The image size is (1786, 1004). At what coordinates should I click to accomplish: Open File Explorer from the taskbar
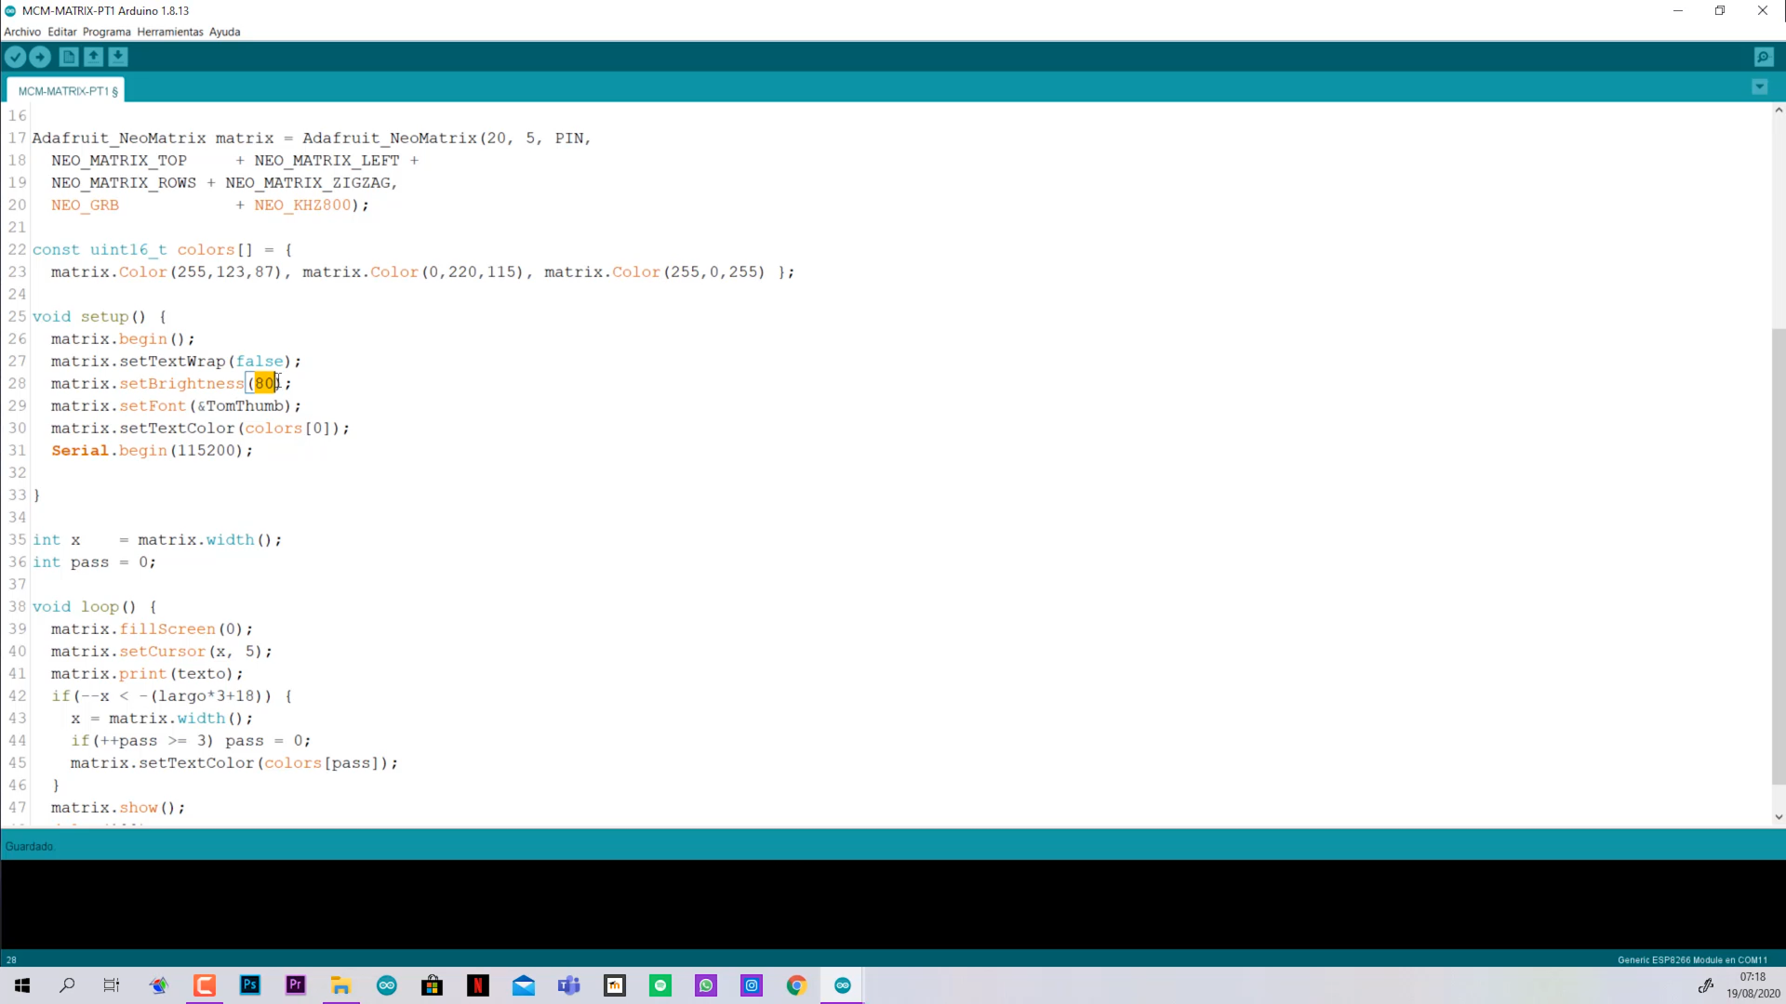341,985
